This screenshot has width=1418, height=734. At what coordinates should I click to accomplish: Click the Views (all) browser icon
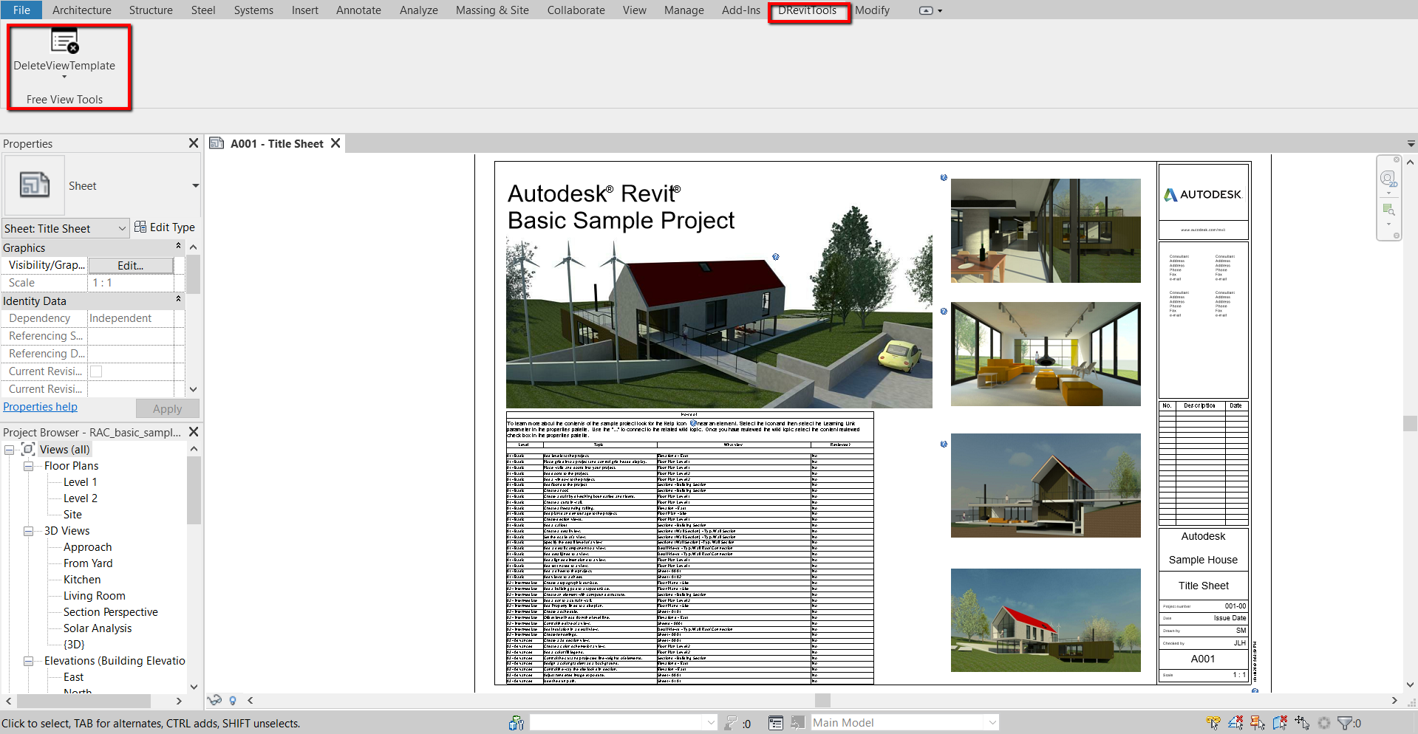click(x=28, y=449)
